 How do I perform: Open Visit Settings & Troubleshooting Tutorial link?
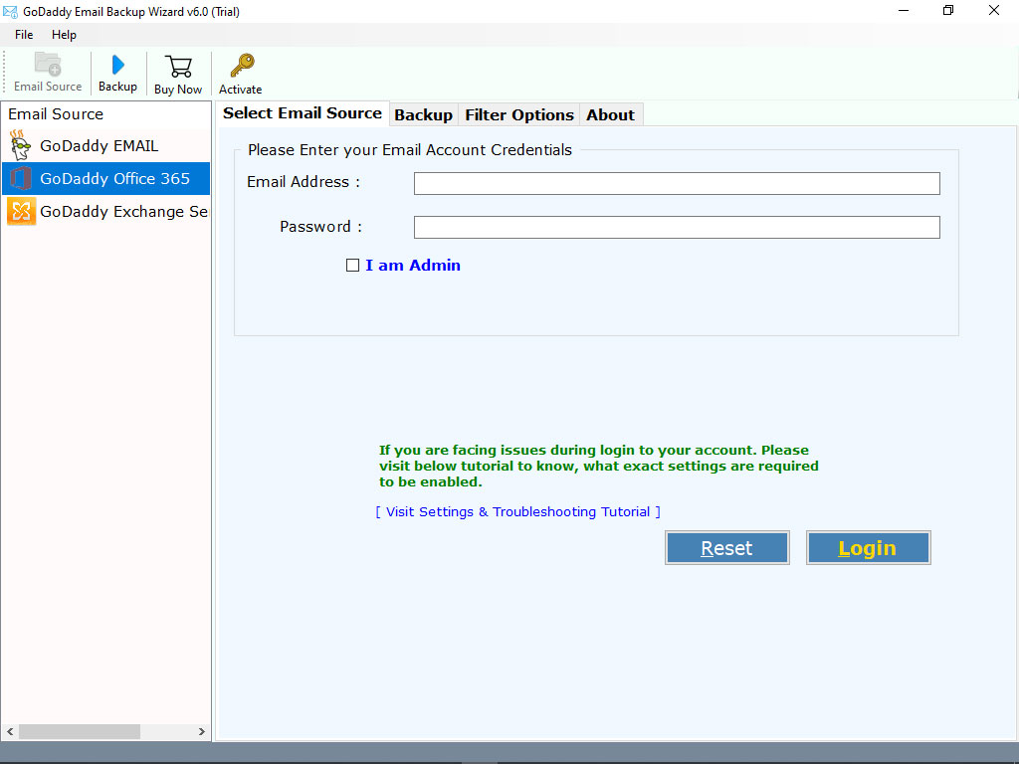point(517,512)
